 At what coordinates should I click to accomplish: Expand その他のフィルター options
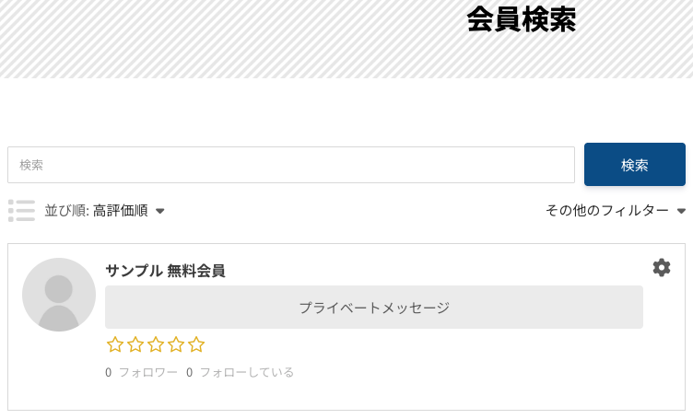pos(607,211)
